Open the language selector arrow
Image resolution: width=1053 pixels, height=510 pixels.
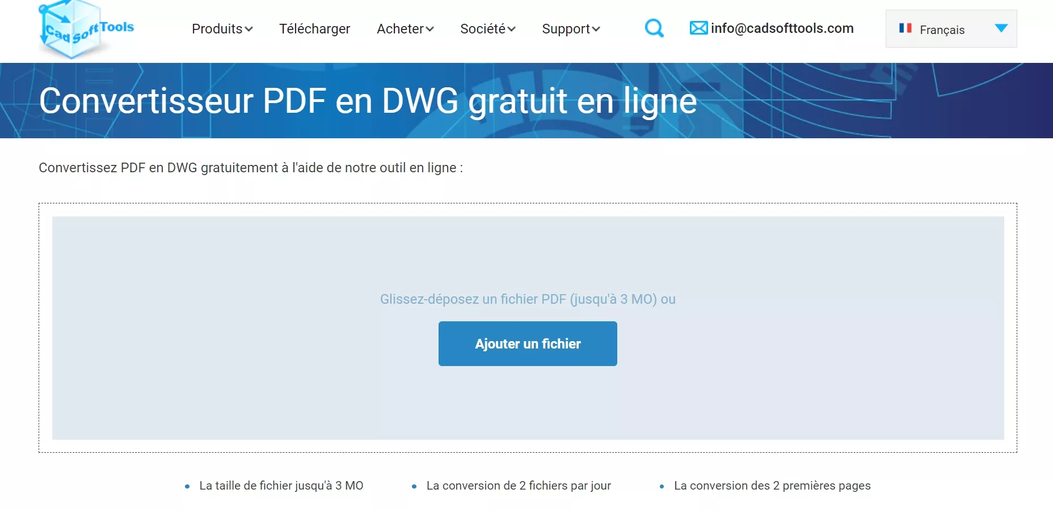[x=1002, y=28]
